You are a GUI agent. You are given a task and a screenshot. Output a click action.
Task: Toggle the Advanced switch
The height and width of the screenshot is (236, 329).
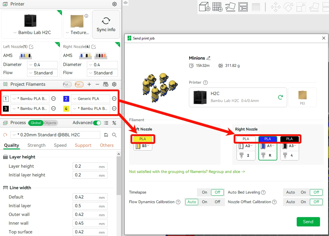pyautogui.click(x=97, y=123)
